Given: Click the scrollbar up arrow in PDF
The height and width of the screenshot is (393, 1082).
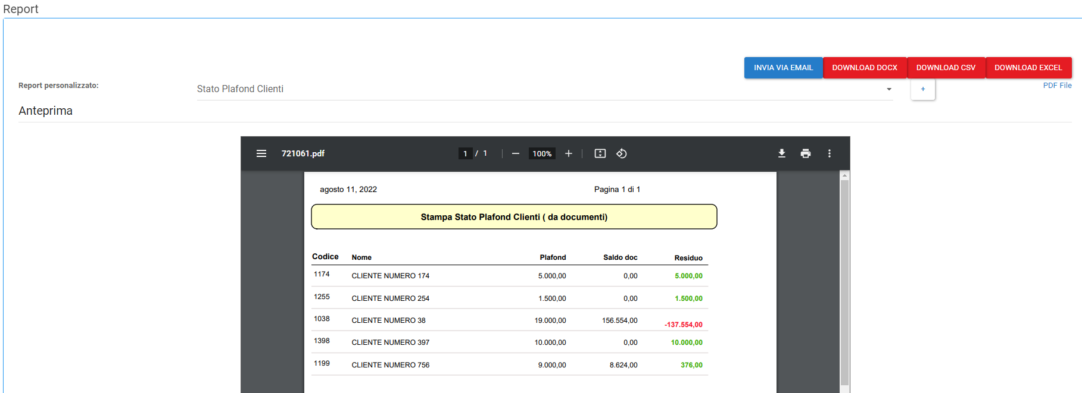Looking at the screenshot, I should click(x=844, y=175).
